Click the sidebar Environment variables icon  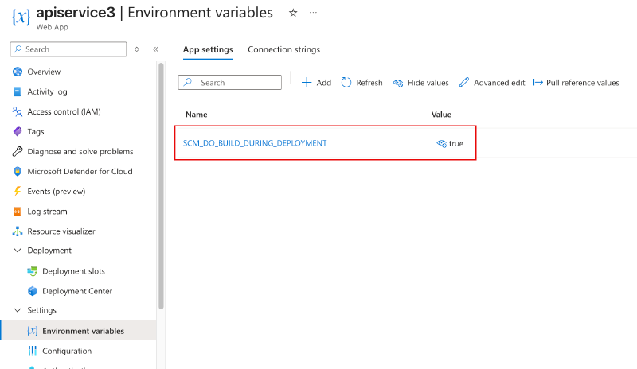tap(33, 331)
